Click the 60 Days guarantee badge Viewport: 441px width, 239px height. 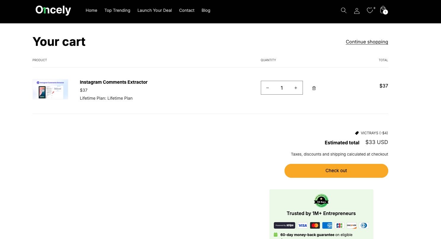click(321, 201)
